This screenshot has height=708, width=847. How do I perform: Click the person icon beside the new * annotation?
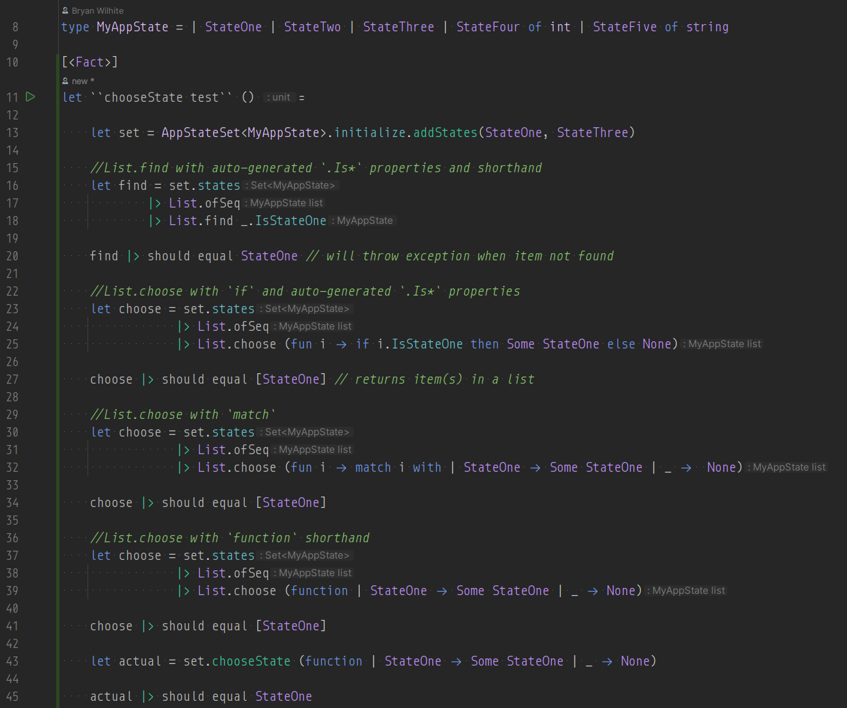tap(65, 81)
